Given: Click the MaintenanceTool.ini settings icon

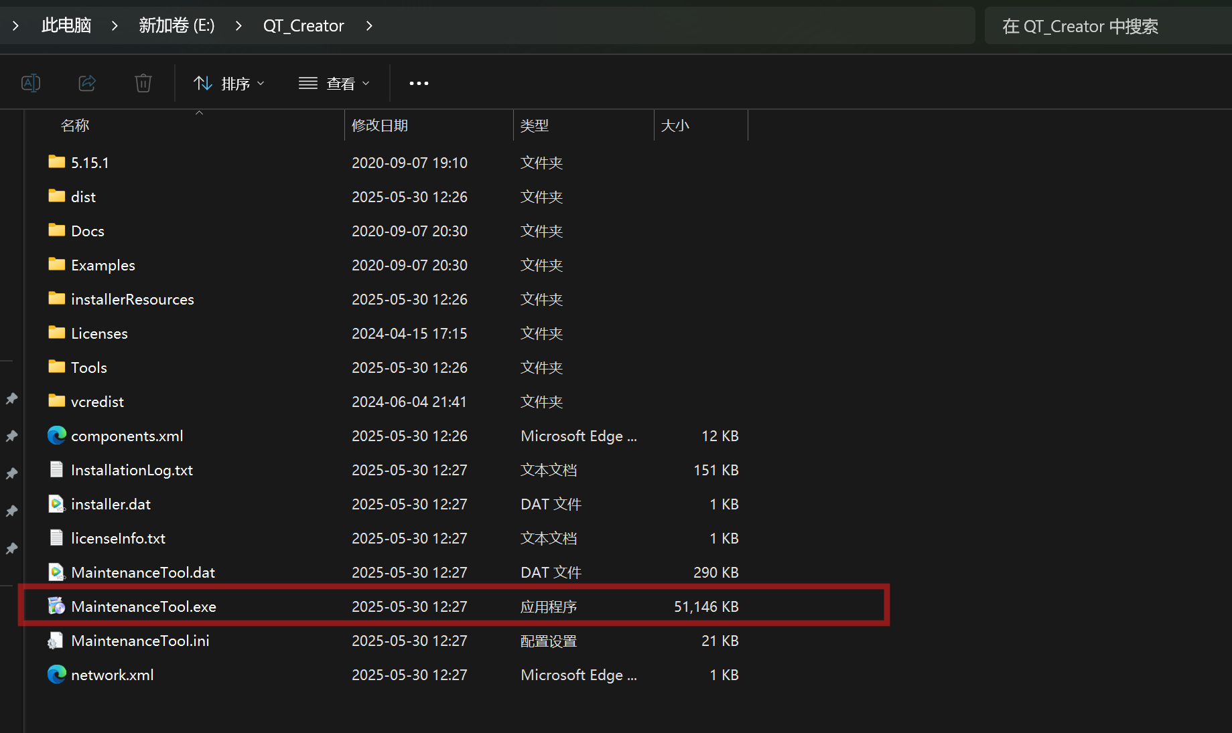Looking at the screenshot, I should point(56,641).
